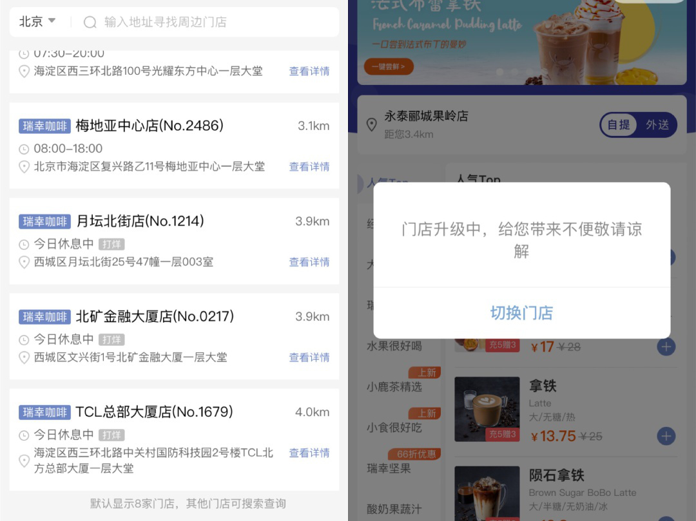Image resolution: width=696 pixels, height=521 pixels.
Task: Click the 瑞幸咖啡 tag on 北矿金融大厦店
Action: tap(44, 317)
